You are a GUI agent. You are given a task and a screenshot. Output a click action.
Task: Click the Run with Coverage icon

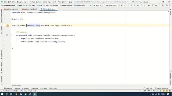[135, 5]
